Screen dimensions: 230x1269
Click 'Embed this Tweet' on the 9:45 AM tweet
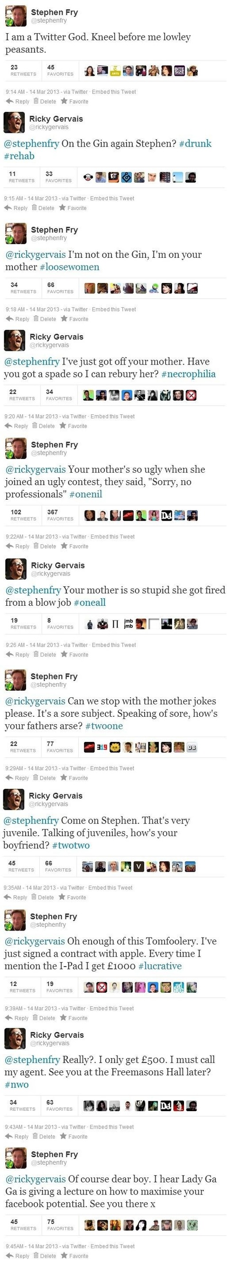(x=112, y=1246)
